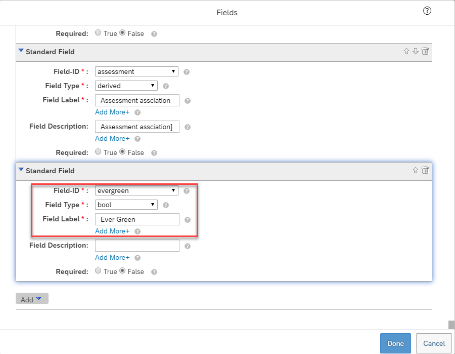455x354 pixels.
Task: Delete the evergreen Standard Field
Action: pos(425,170)
